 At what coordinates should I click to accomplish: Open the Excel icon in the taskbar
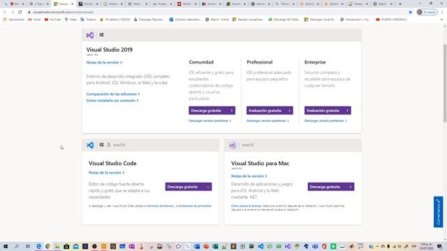pyautogui.click(x=215, y=246)
